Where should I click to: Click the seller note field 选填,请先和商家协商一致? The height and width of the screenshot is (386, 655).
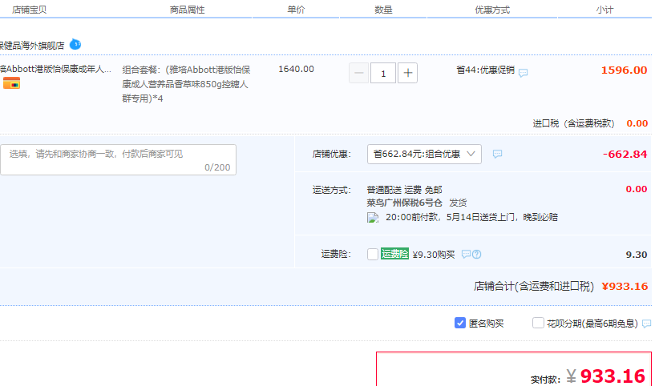coord(118,159)
